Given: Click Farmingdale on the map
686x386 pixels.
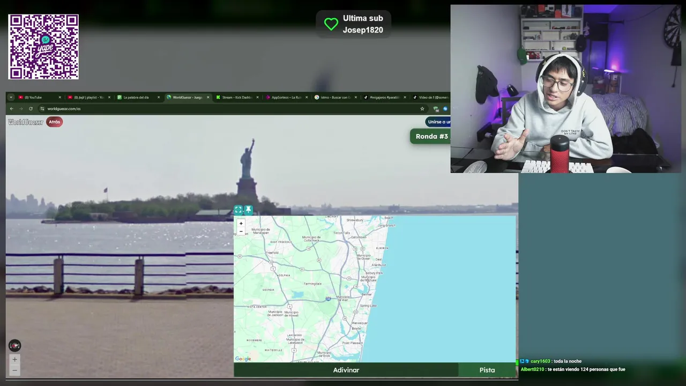Looking at the screenshot, I should pyautogui.click(x=312, y=284).
